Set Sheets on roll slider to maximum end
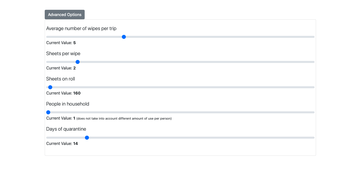The width and height of the screenshot is (361, 169). click(313, 87)
